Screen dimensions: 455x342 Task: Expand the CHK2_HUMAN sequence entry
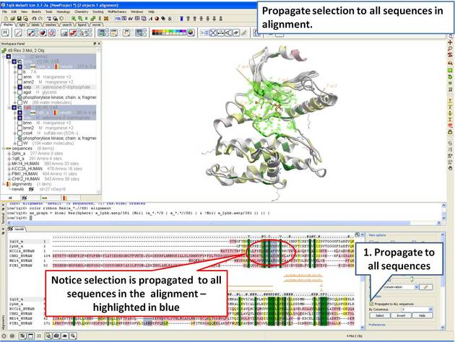coord(9,179)
